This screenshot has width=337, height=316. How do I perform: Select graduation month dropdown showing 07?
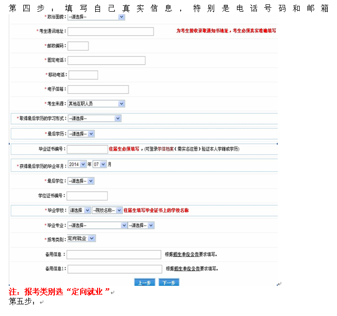click(99, 164)
